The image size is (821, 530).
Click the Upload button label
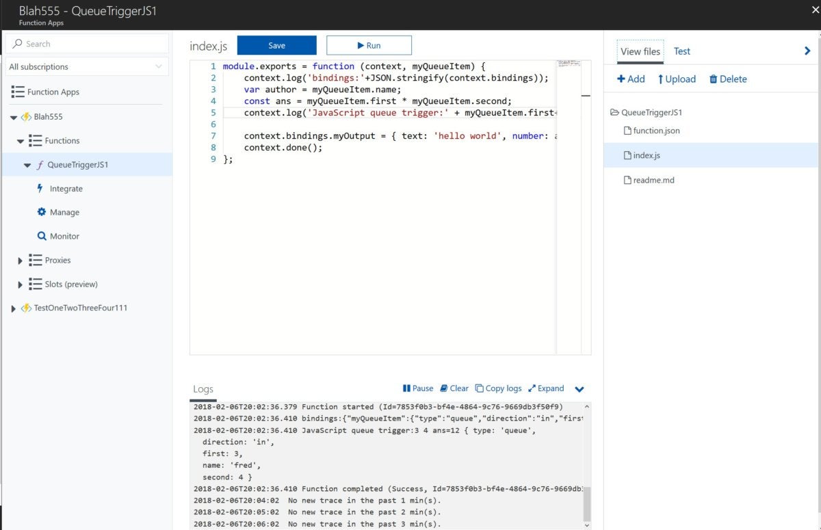click(681, 79)
